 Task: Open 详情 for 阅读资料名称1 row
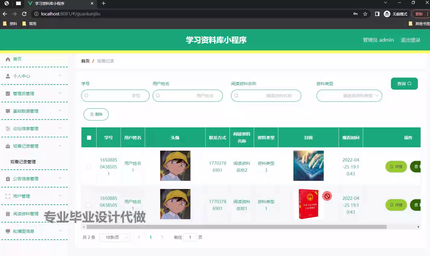[396, 205]
